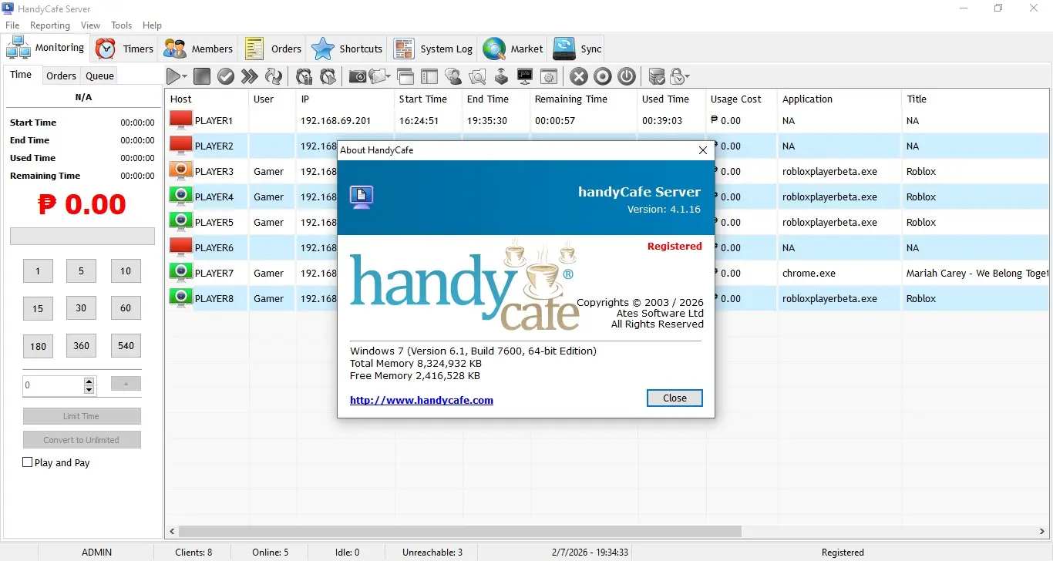Click the alarm clock with play icon
Viewport: 1053px width, 561px height.
click(328, 76)
